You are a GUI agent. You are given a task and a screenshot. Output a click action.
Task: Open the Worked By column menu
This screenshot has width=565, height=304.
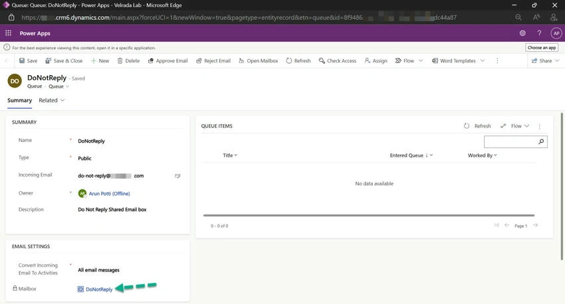(482, 155)
